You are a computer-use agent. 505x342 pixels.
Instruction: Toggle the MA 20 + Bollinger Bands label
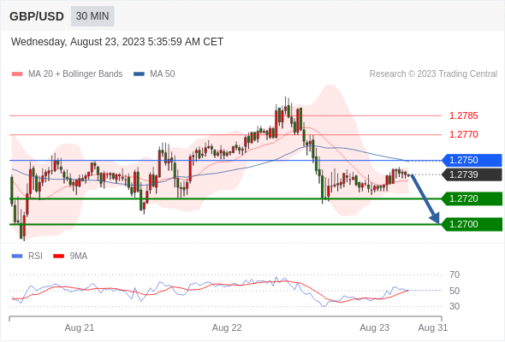75,74
